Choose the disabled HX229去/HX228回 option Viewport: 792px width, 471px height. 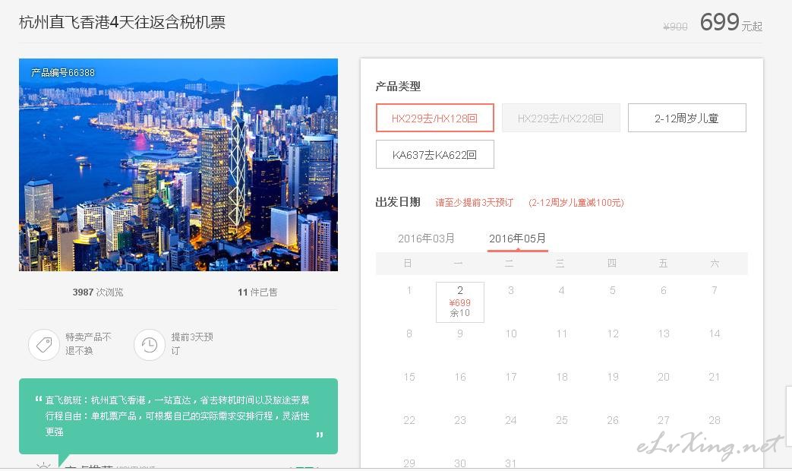click(560, 118)
